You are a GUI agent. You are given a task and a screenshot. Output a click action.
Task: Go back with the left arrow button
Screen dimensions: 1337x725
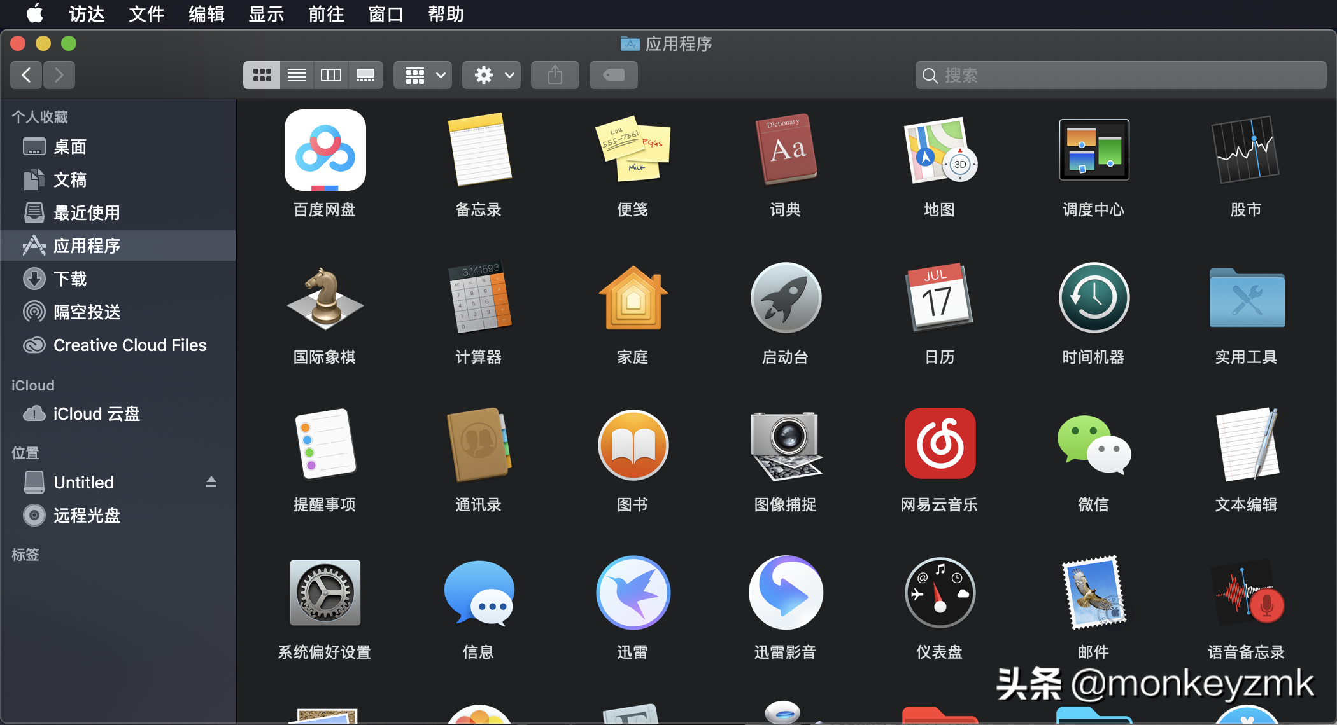[x=26, y=75]
